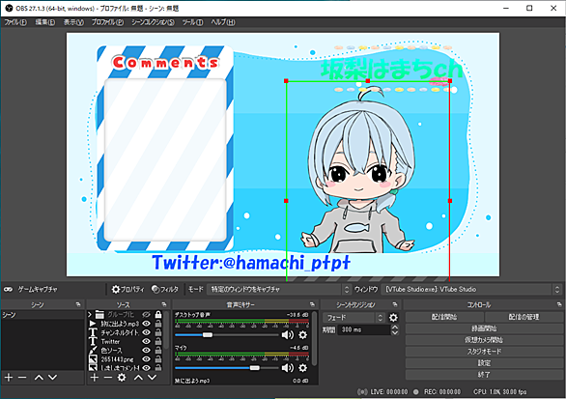Hide the Twitter text source
The image size is (566, 399).
(x=146, y=341)
